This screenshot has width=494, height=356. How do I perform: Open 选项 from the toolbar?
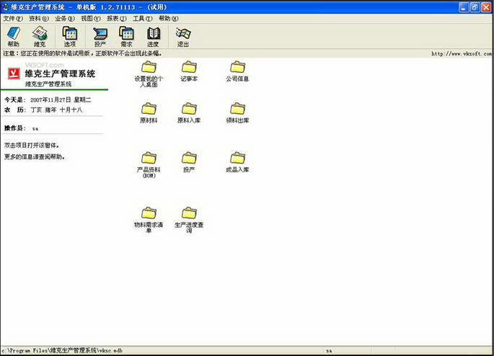[x=70, y=37]
